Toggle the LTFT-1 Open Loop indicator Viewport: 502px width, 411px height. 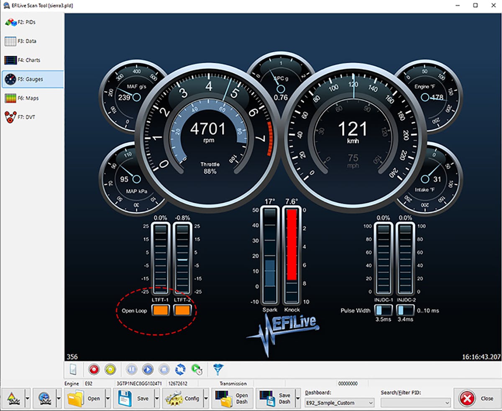(160, 311)
